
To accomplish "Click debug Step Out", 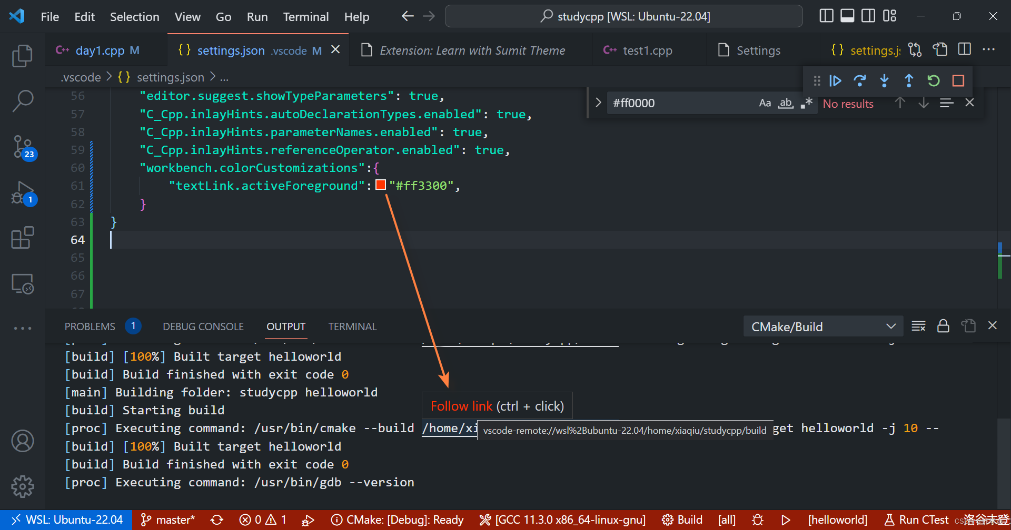I will [x=909, y=80].
